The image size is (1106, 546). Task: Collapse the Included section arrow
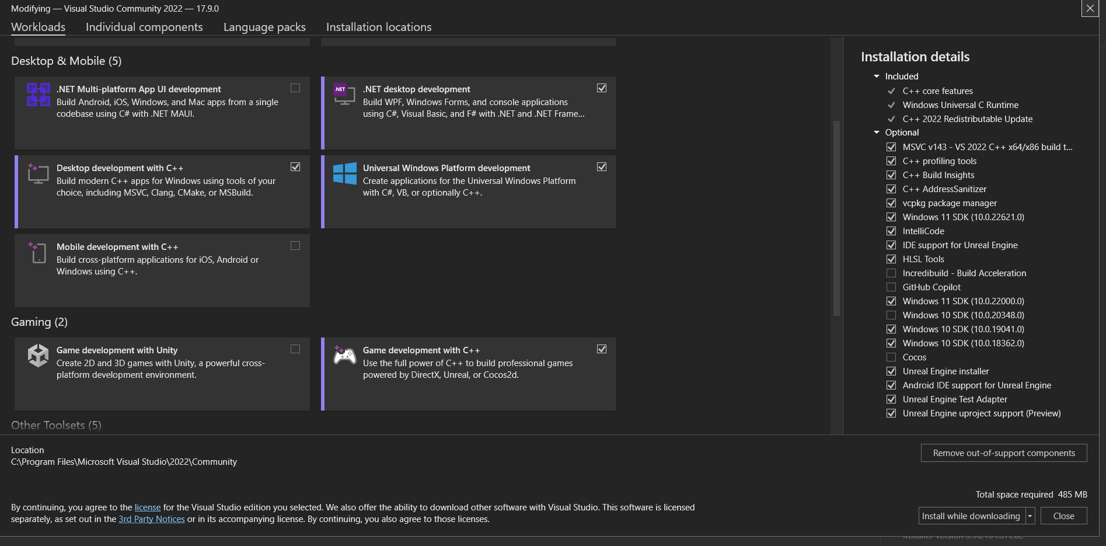(x=876, y=76)
